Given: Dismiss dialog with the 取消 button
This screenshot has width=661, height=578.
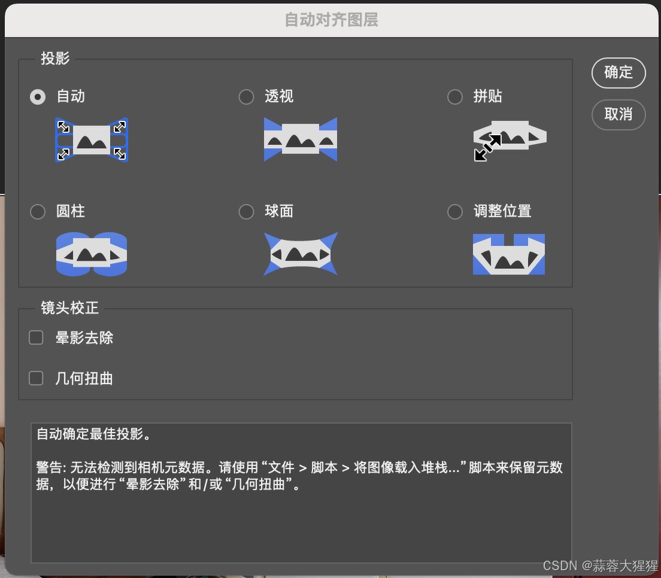Looking at the screenshot, I should pos(618,115).
